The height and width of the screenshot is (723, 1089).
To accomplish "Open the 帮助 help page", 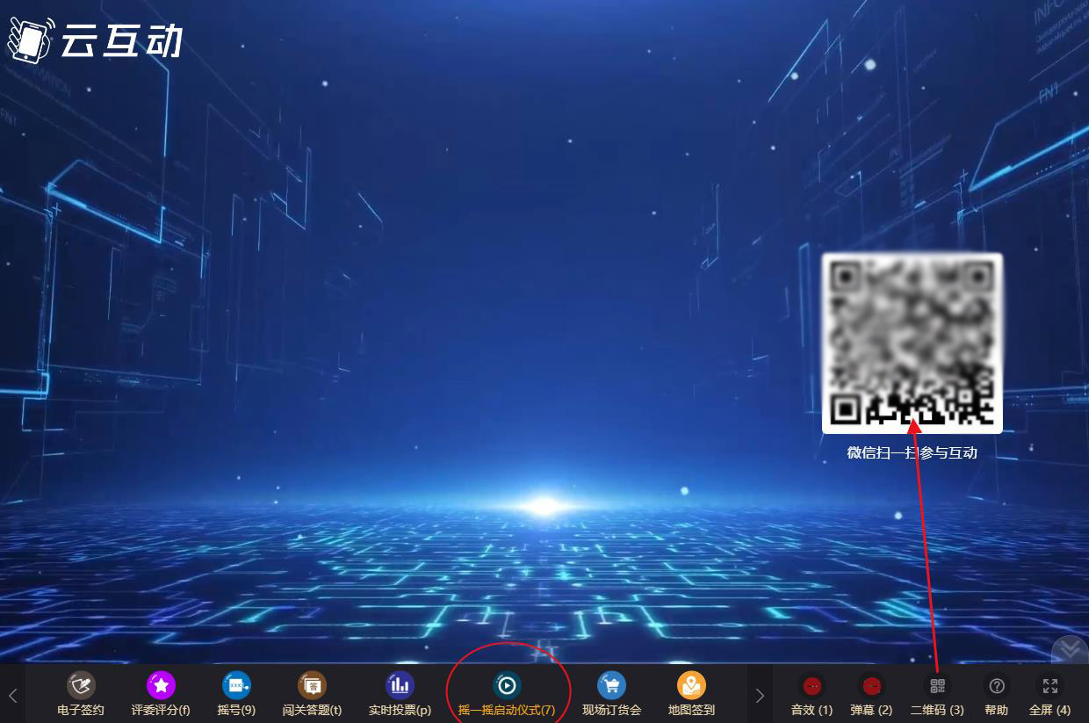I will [997, 692].
